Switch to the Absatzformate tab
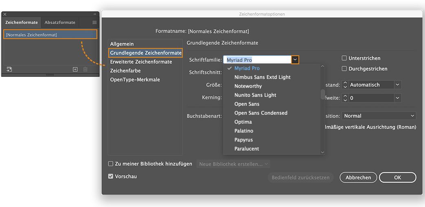The width and height of the screenshot is (425, 207). [x=60, y=22]
